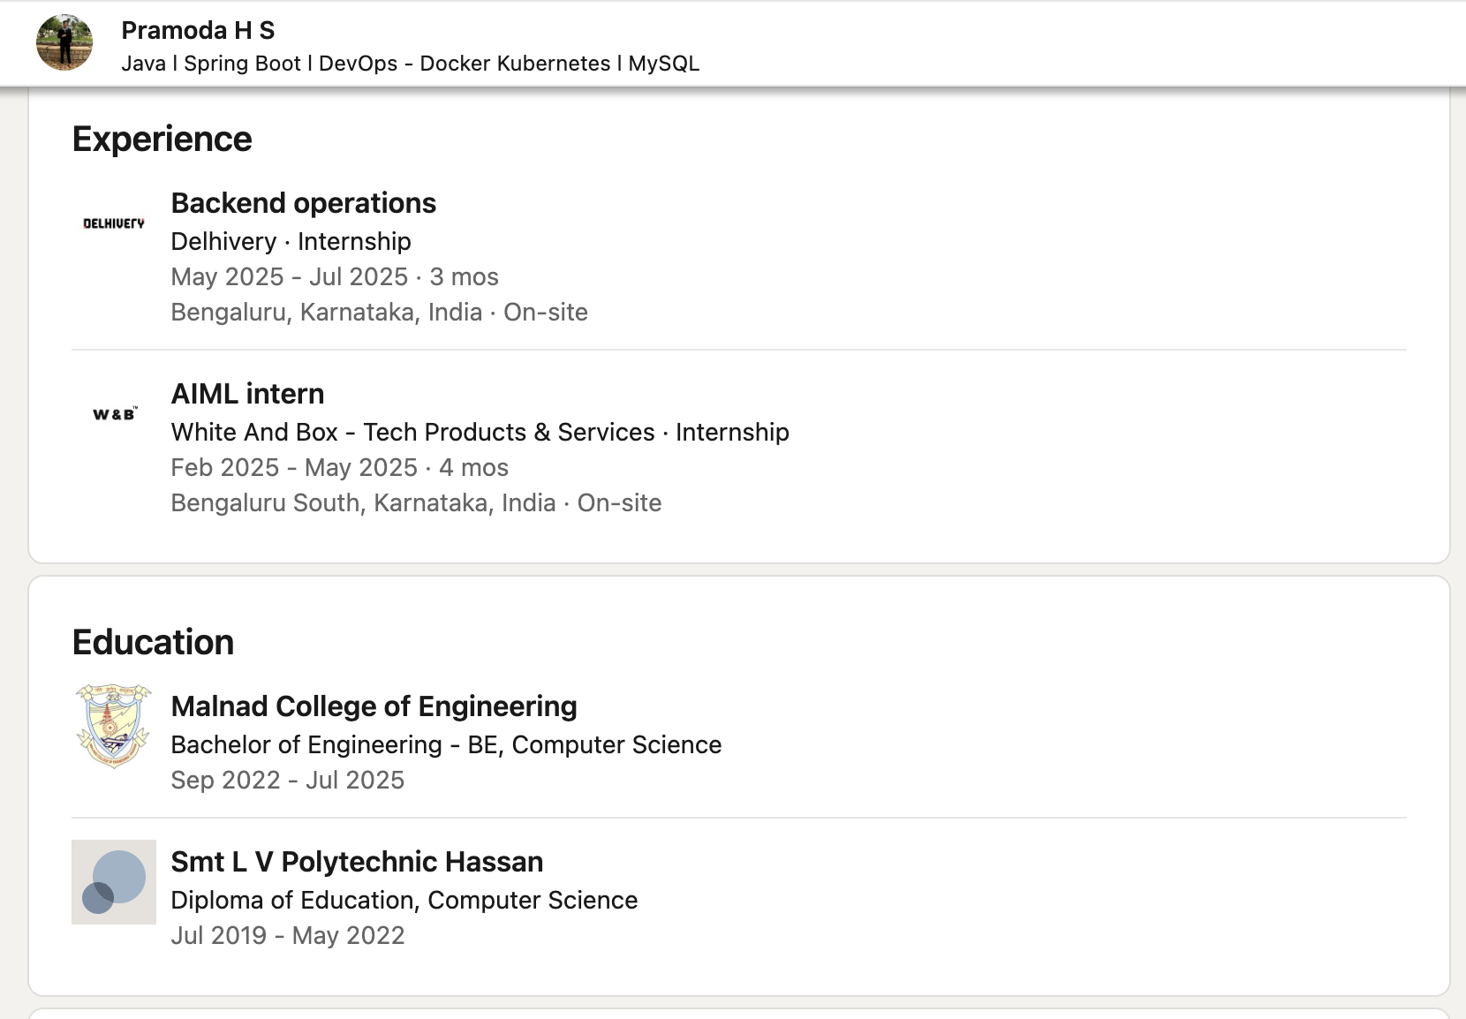This screenshot has height=1019, width=1466.
Task: Select the Bengaluru, Karnataka, India location text
Action: (x=327, y=312)
